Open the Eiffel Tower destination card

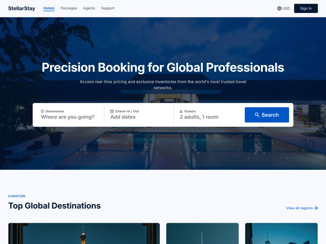pyautogui.click(x=84, y=233)
